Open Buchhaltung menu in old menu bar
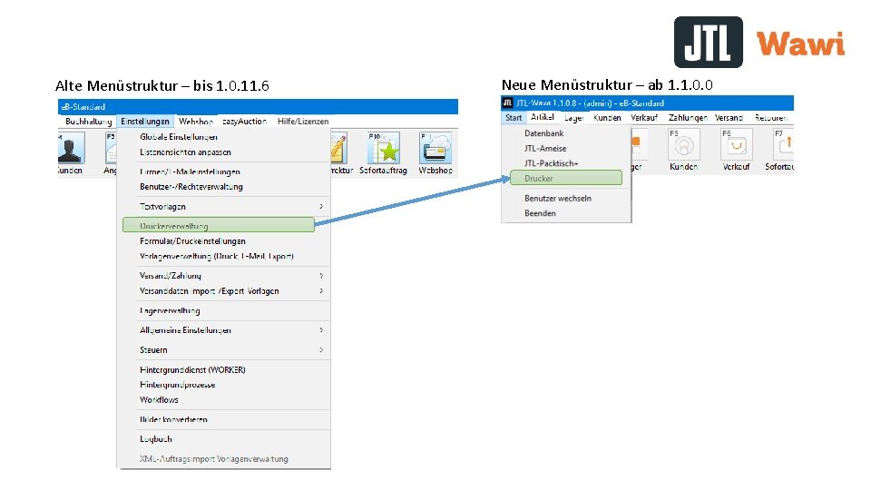This screenshot has height=490, width=871. 88,121
